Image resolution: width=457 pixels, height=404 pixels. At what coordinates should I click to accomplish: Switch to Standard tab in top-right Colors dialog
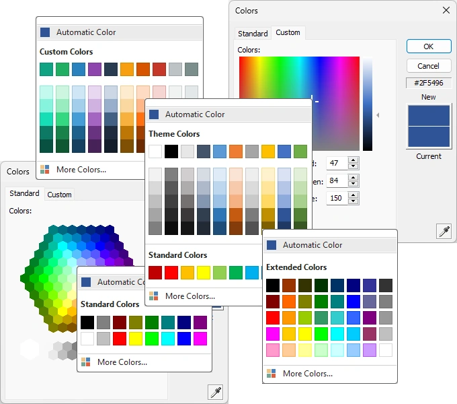click(x=253, y=34)
